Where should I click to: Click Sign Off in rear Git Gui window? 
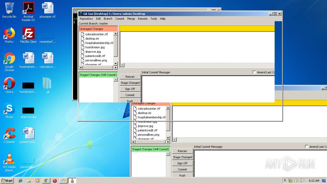(x=182, y=163)
